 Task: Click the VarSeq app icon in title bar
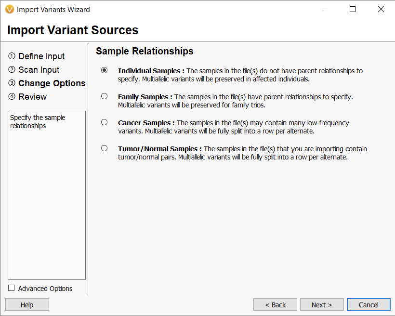10,10
